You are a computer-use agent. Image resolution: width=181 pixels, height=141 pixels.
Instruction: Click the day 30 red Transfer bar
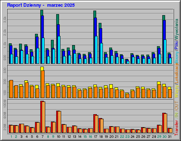(163, 123)
